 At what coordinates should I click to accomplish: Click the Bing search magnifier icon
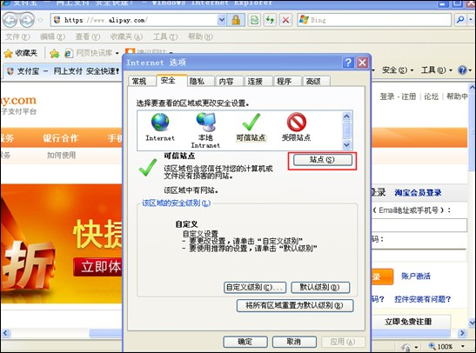coord(460,20)
